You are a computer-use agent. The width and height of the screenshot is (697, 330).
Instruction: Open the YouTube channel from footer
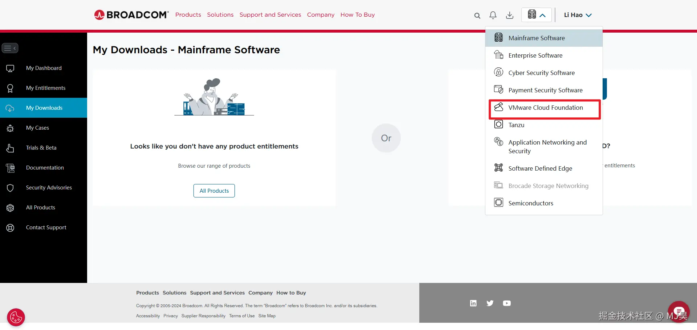pos(507,303)
